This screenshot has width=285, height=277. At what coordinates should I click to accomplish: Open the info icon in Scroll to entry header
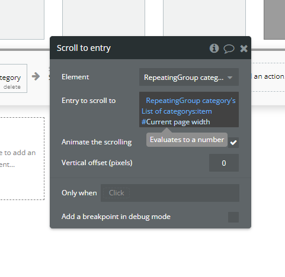click(214, 48)
